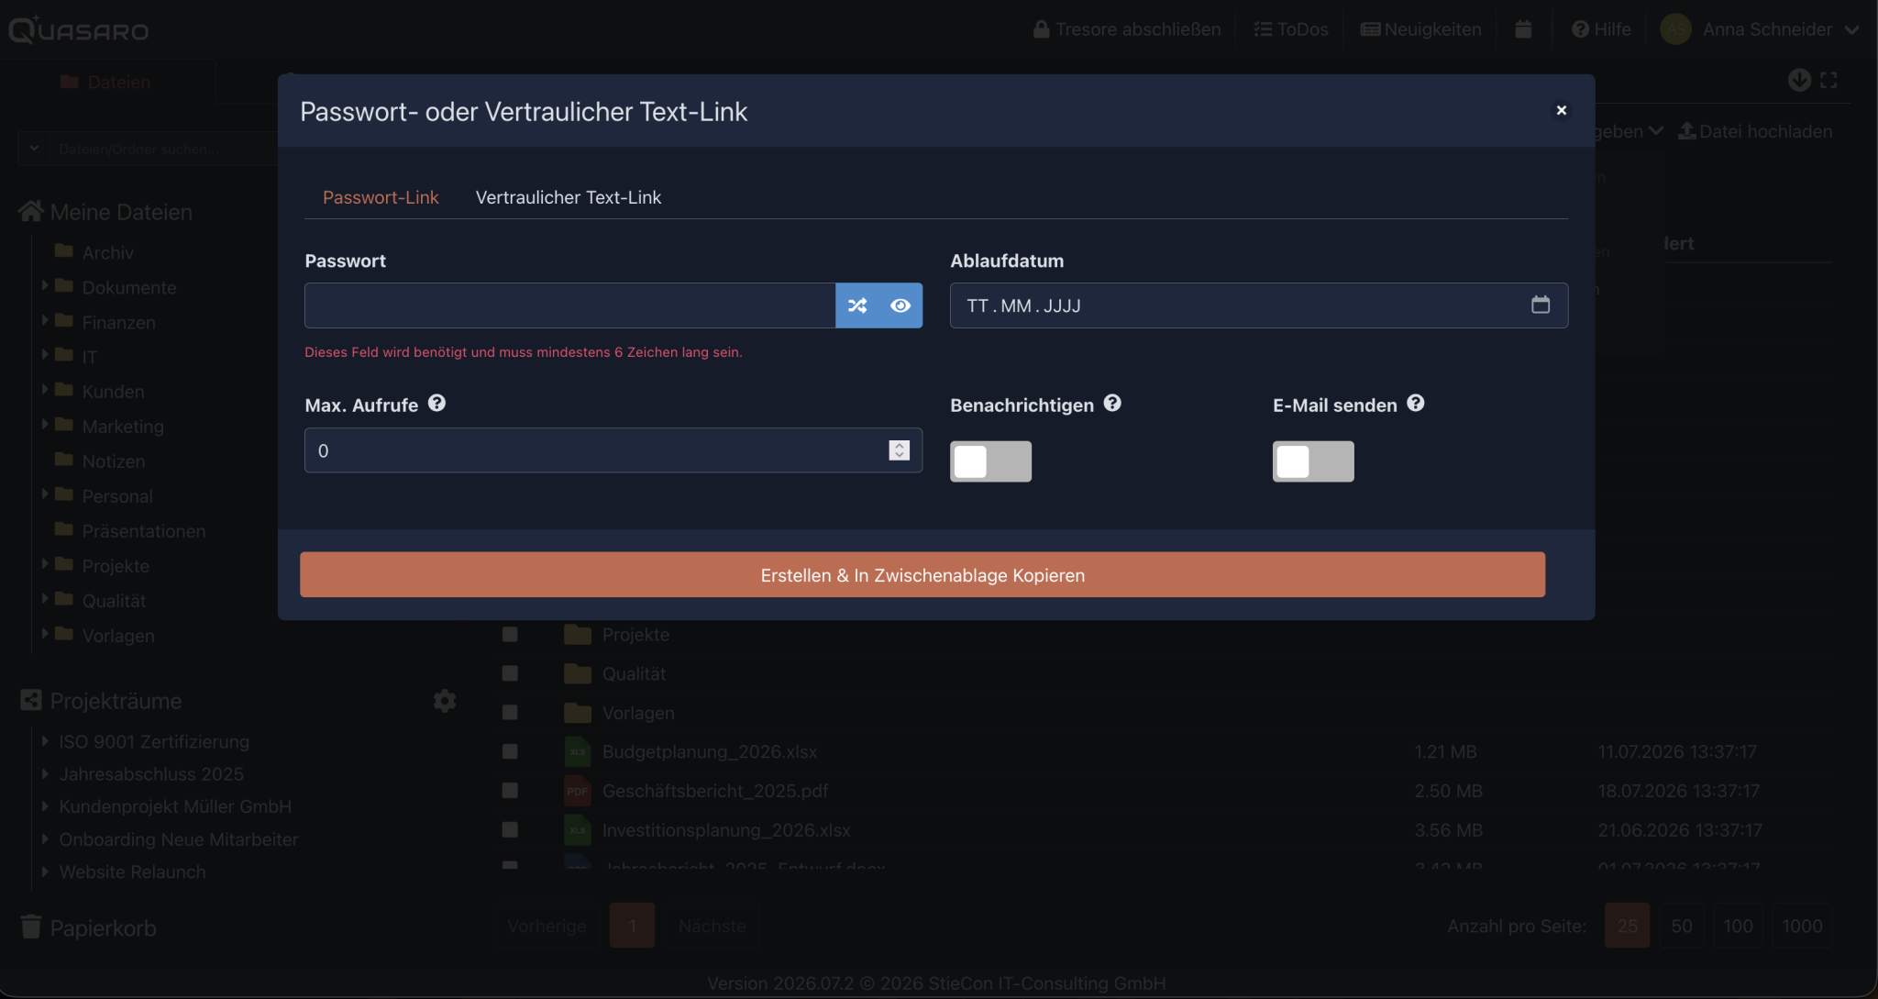
Task: Click the download arrow icon top right
Action: point(1799,80)
